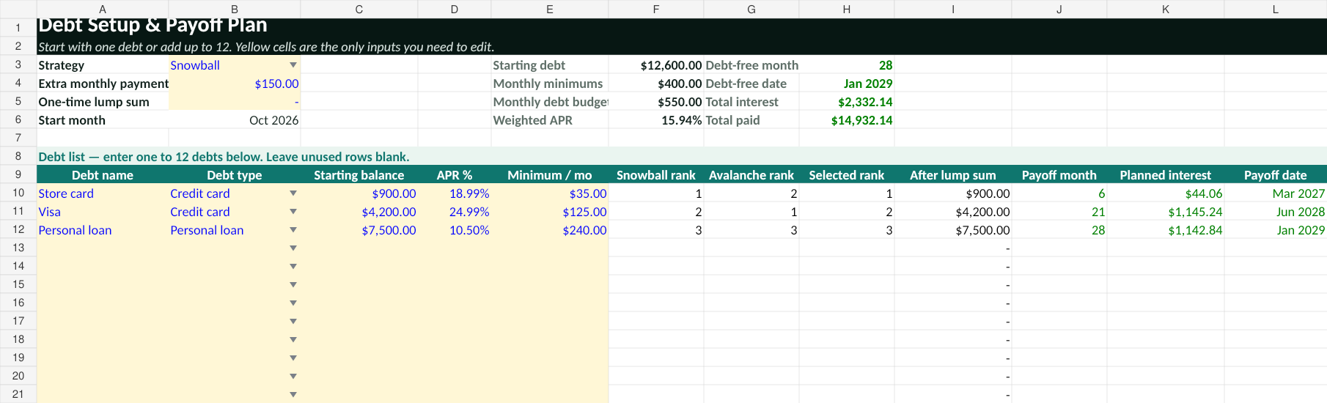Viewport: 1327px width, 403px height.
Task: Click the 'Snowball rank' column header
Action: click(656, 175)
